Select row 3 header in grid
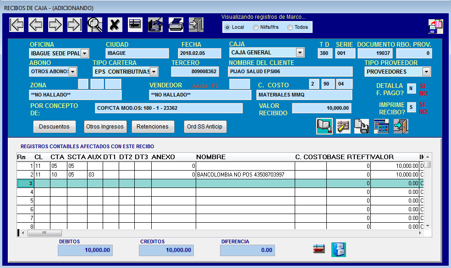Viewport: 451px width, 268px height. pos(25,183)
